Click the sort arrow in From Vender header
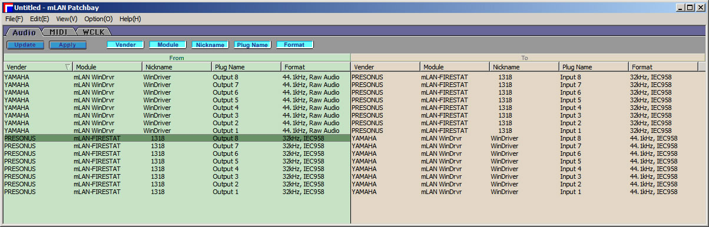Viewport: 709px width, 227px height. click(x=67, y=67)
